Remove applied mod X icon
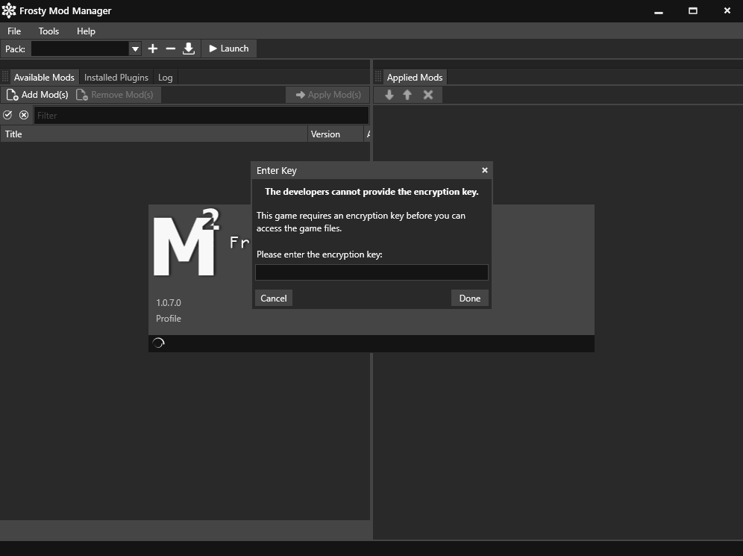This screenshot has height=556, width=743. [x=428, y=95]
